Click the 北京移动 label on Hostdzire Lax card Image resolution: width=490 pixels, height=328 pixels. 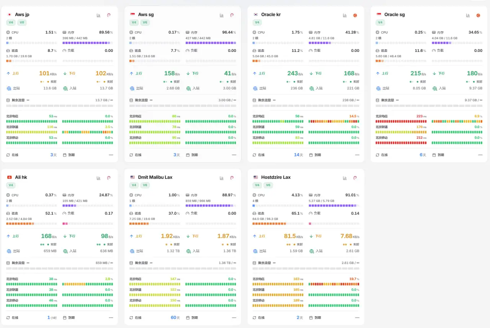tap(258, 301)
